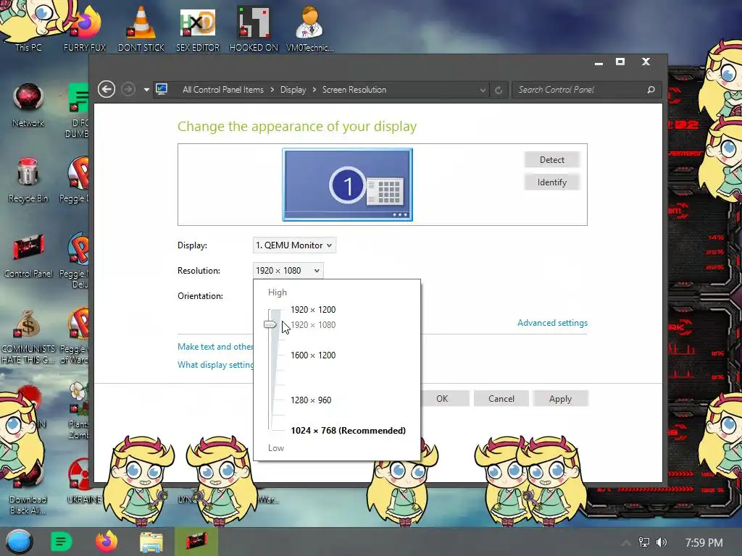Click the Screen Resolution breadcrumb
This screenshot has width=742, height=556.
tap(354, 89)
